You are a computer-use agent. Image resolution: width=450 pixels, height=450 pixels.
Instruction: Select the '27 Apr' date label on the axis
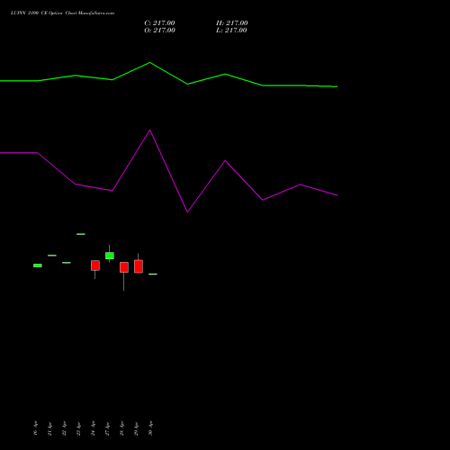pos(107,428)
